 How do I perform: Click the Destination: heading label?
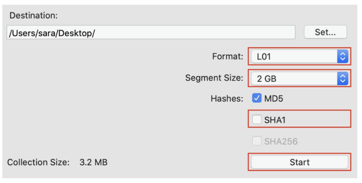pyautogui.click(x=34, y=15)
